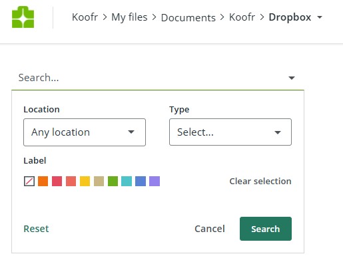Expand the Dropbox folder dropdown arrow
343x262 pixels.
point(320,17)
